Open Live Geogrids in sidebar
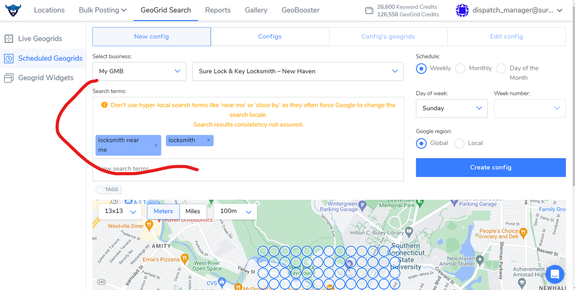 (40, 39)
